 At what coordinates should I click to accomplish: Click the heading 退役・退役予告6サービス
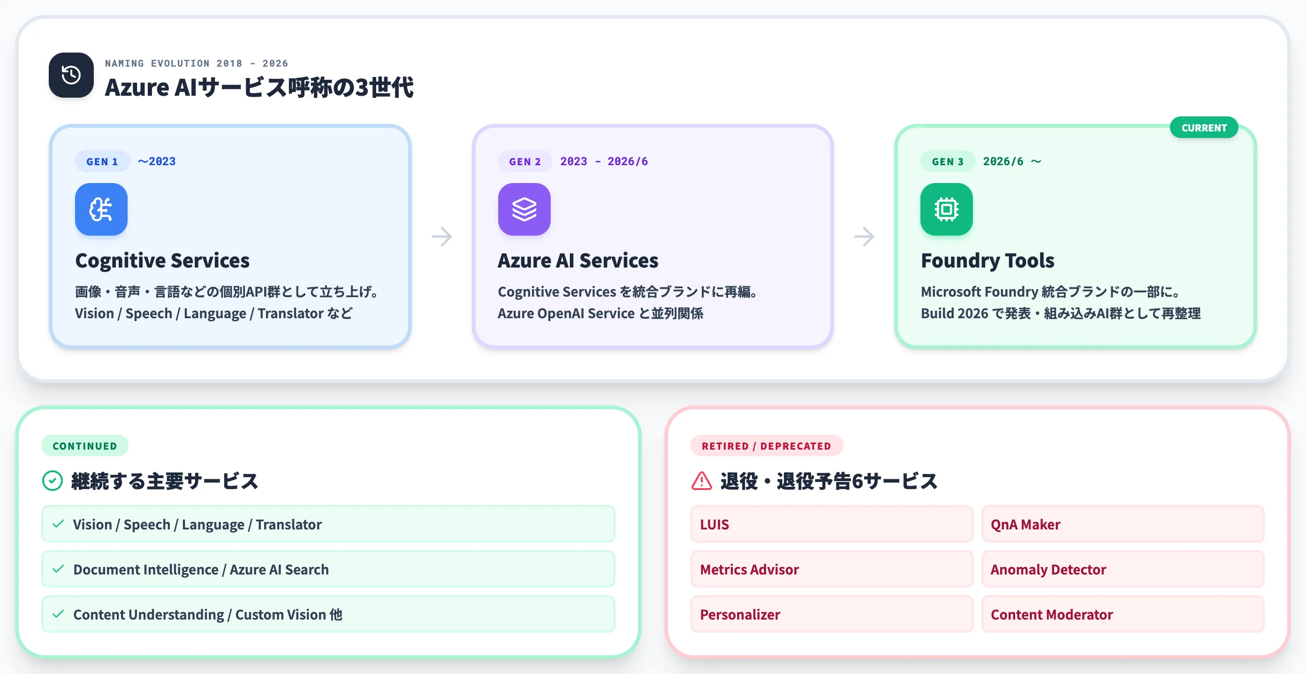tap(829, 481)
